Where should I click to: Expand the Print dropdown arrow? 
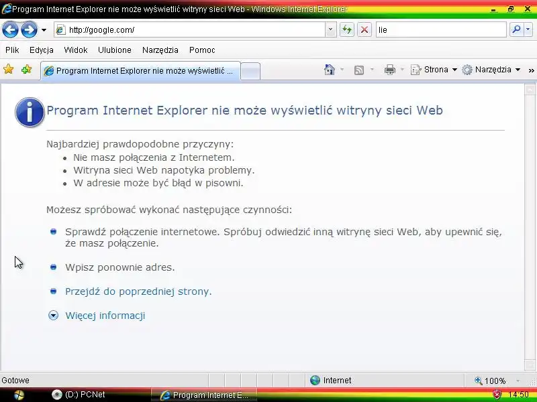click(402, 70)
